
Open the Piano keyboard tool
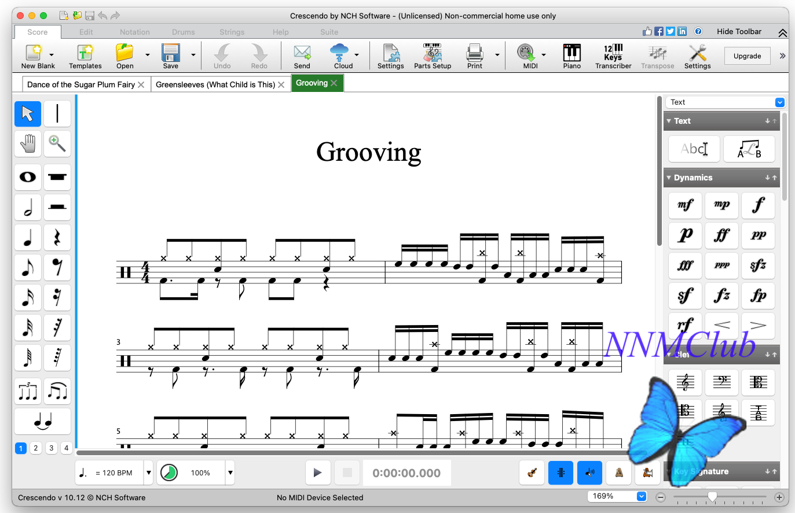[x=572, y=56]
